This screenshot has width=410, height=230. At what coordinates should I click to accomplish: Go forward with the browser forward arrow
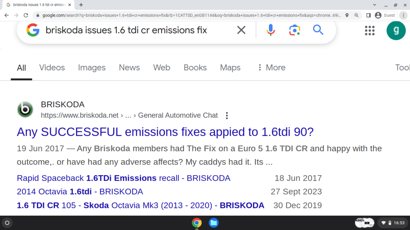tap(16, 16)
